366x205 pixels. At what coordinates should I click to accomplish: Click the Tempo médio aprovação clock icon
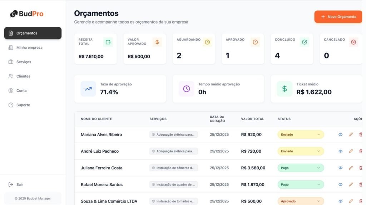187,89
